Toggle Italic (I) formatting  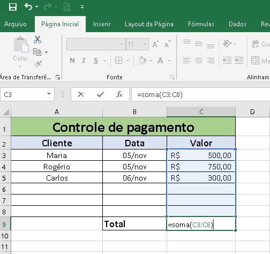(x=84, y=61)
